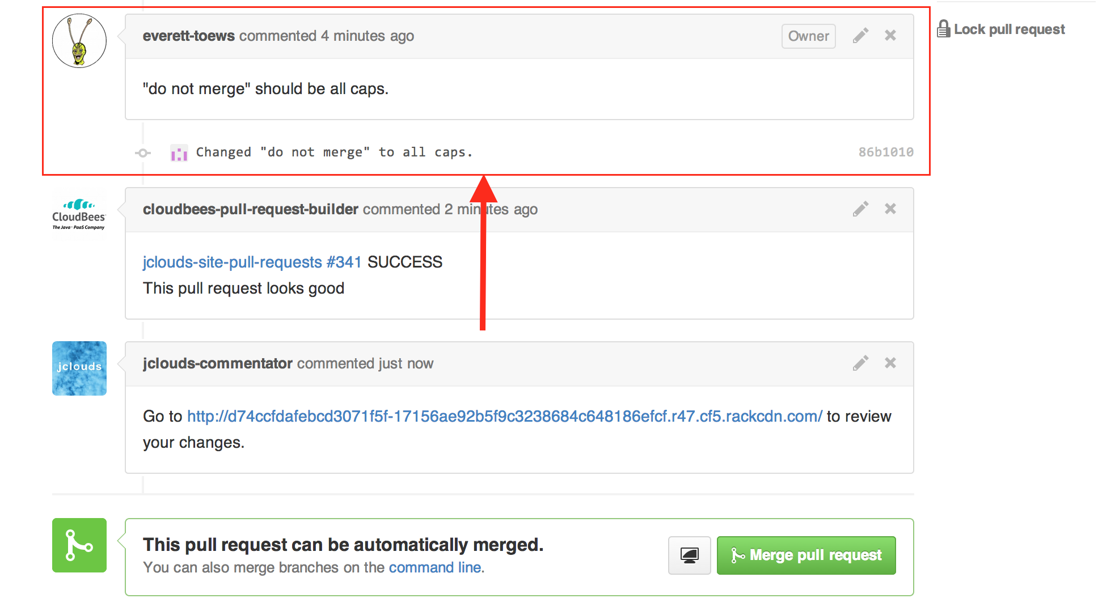Delete everett-toews comment with X icon
Image resolution: width=1098 pixels, height=611 pixels.
pyautogui.click(x=890, y=36)
